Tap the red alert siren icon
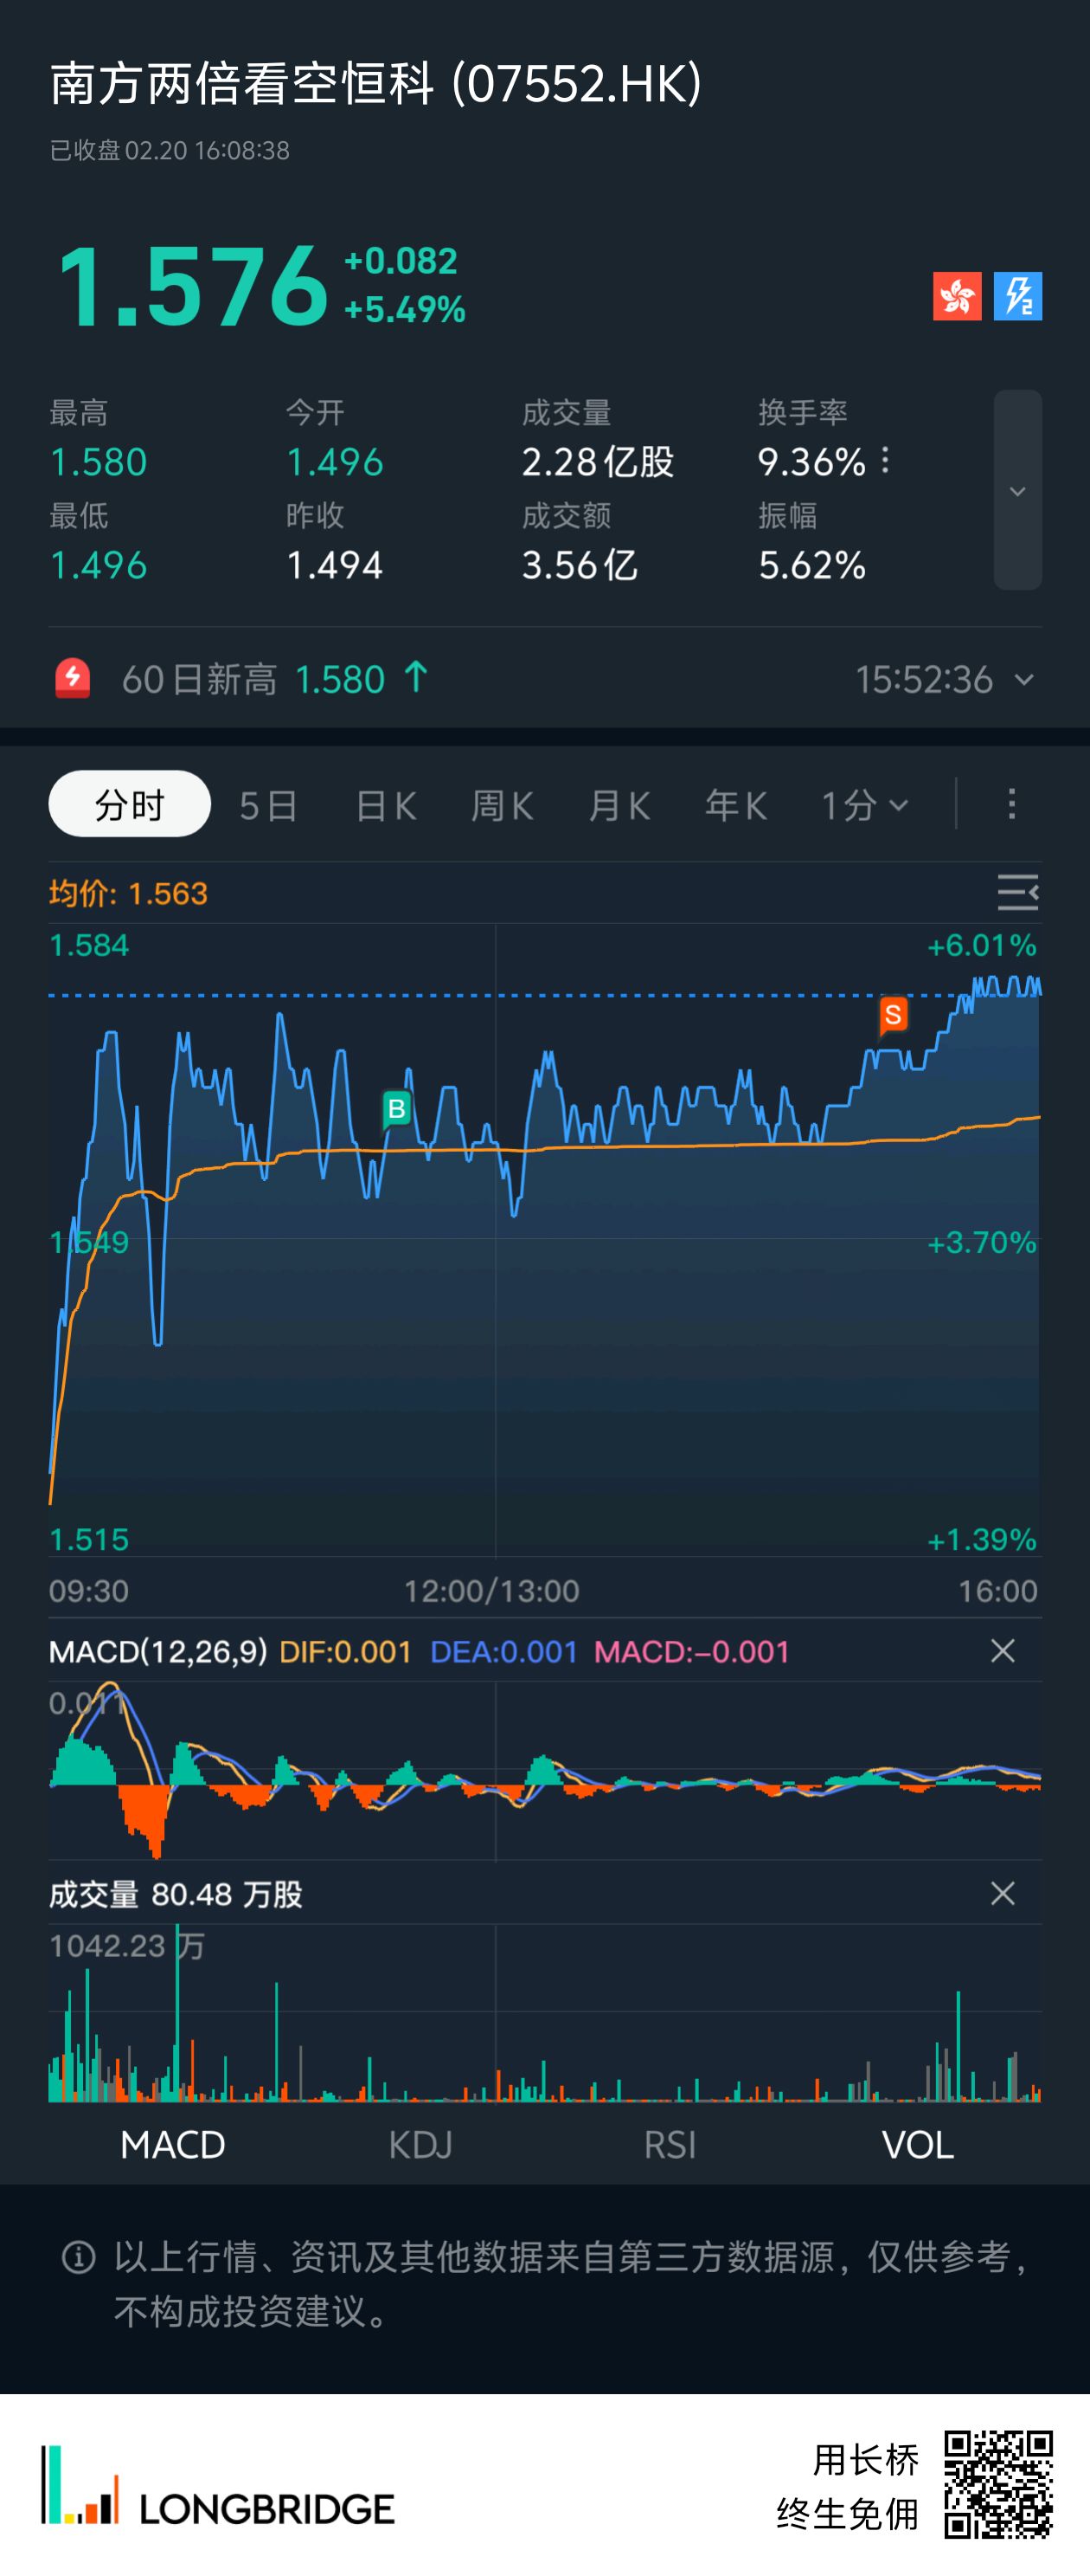 click(72, 679)
